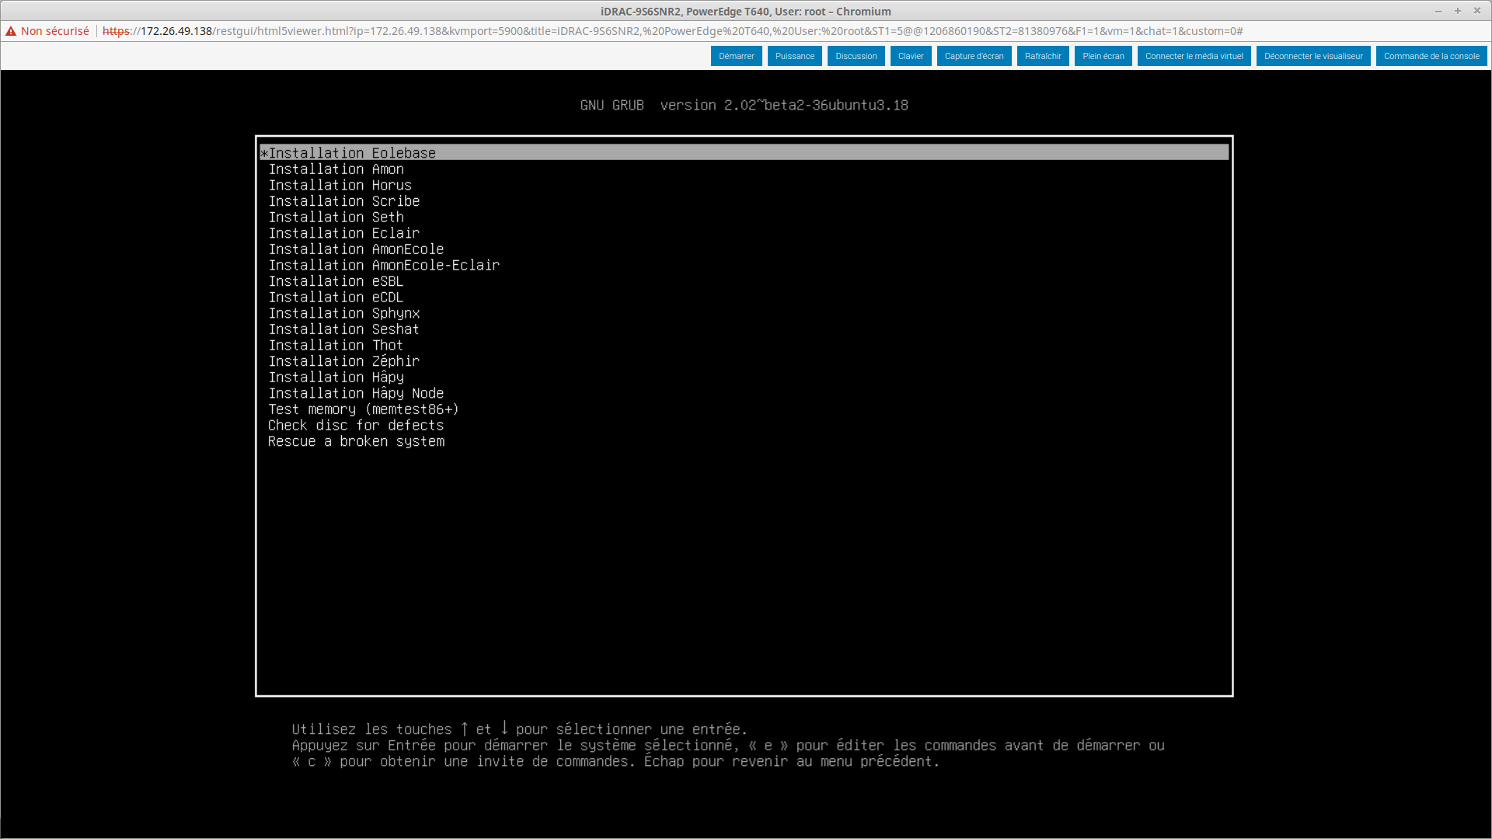Select Installation Eolebase GRUB entry
The image size is (1492, 839).
coord(352,153)
